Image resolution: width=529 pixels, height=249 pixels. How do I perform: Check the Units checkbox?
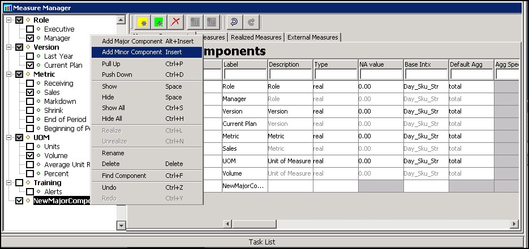30,147
